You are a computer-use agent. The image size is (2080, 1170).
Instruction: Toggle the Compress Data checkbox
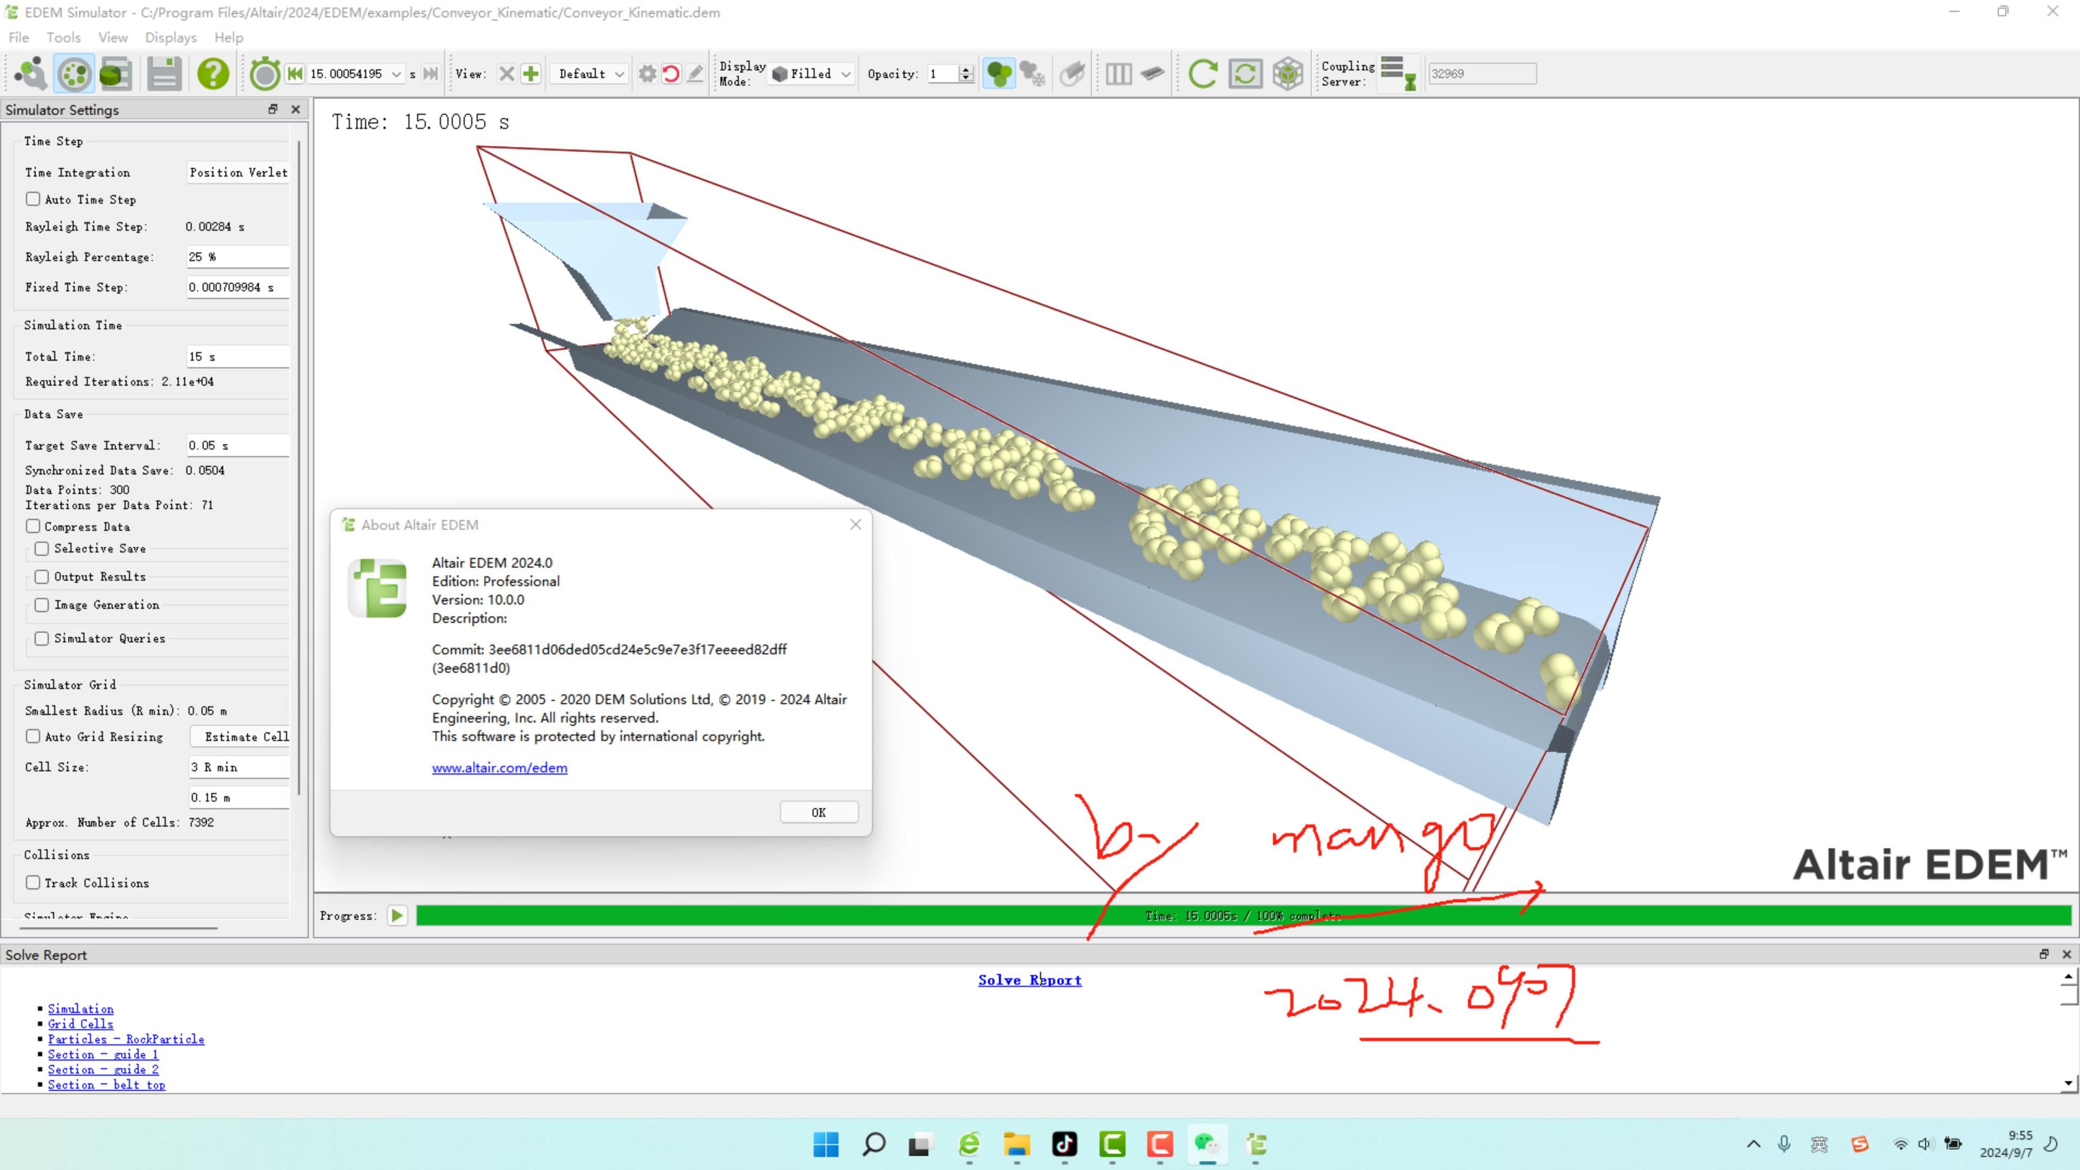(x=33, y=525)
